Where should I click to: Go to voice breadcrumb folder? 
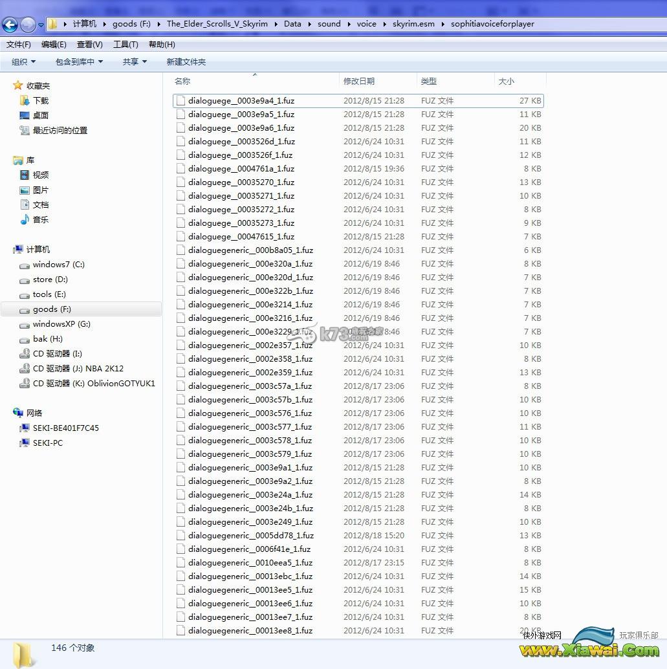click(367, 24)
